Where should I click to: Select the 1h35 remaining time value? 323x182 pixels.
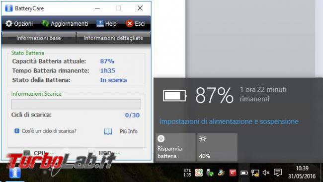(107, 70)
